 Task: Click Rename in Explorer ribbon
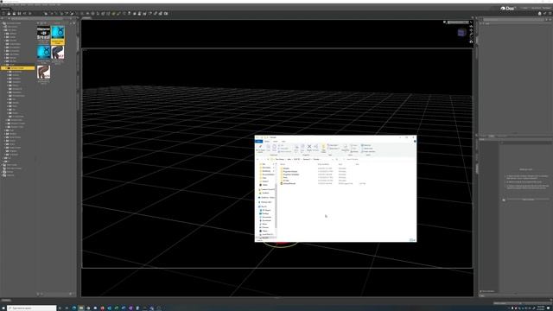[315, 148]
